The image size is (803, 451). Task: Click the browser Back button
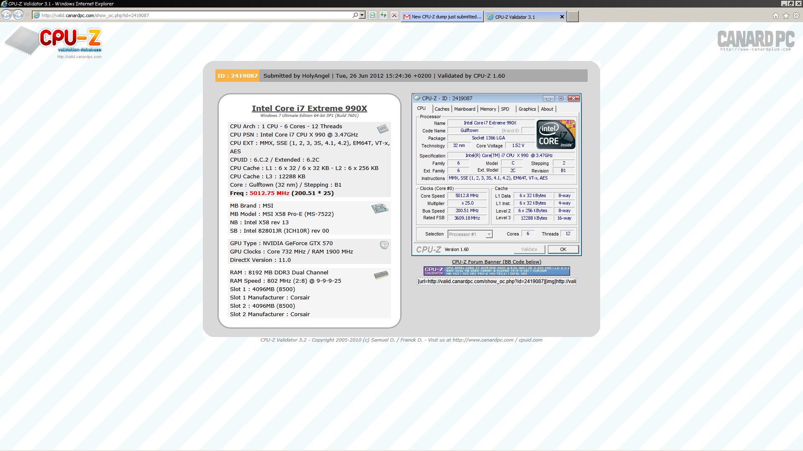pyautogui.click(x=7, y=15)
